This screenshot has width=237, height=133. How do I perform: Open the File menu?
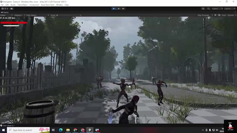pyautogui.click(x=2, y=5)
